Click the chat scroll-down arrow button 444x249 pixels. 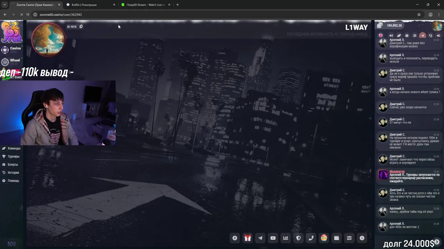(437, 242)
